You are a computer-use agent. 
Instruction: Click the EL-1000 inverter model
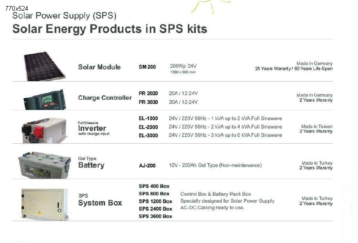pyautogui.click(x=148, y=118)
